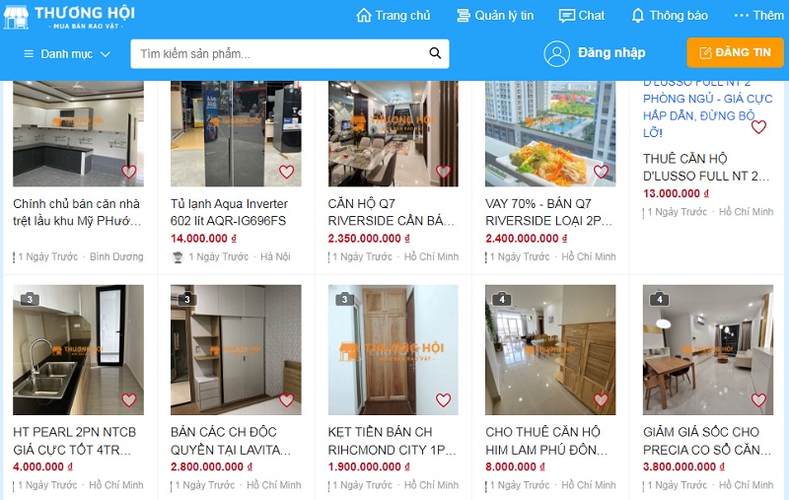Open the Thông báo bell notifications

637,16
